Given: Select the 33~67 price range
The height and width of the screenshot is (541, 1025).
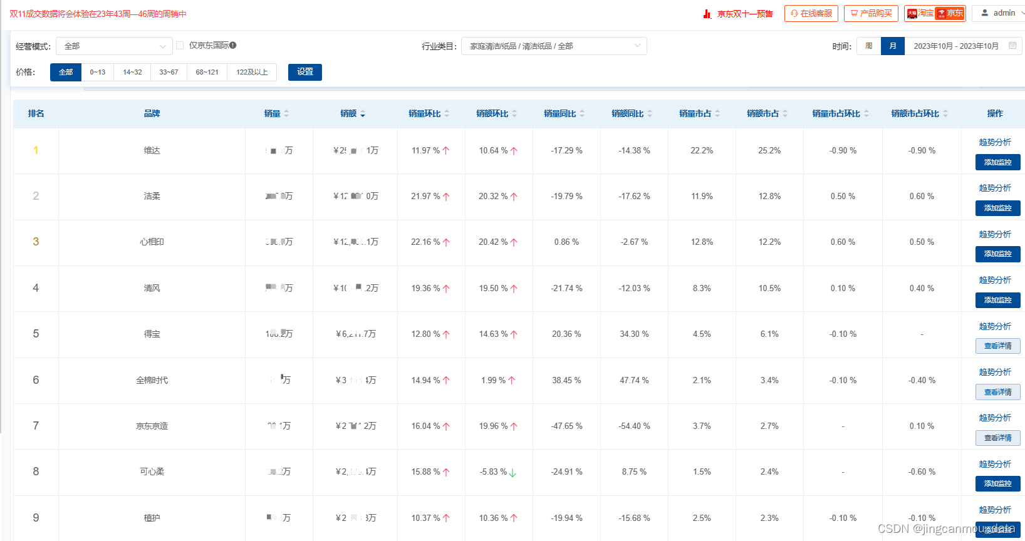Looking at the screenshot, I should [x=169, y=72].
